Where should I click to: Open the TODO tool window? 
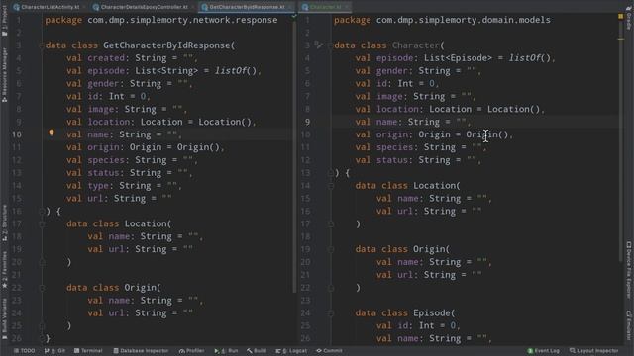24,351
